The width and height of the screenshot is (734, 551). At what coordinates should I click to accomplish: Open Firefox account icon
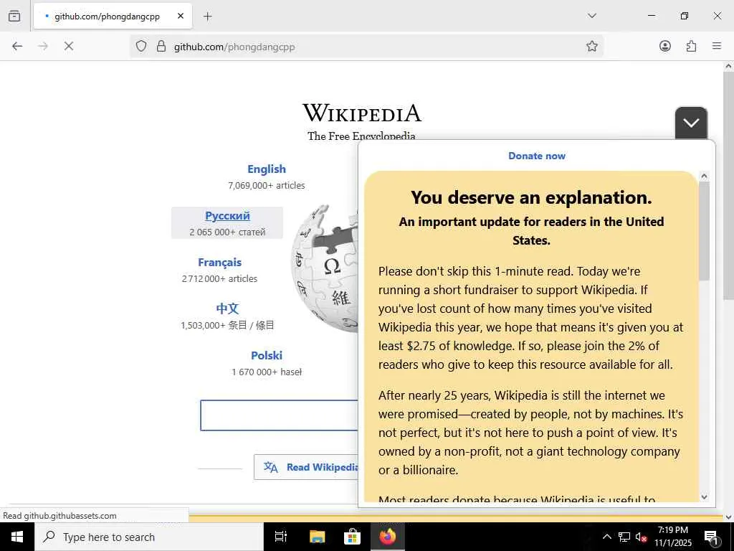(x=665, y=46)
